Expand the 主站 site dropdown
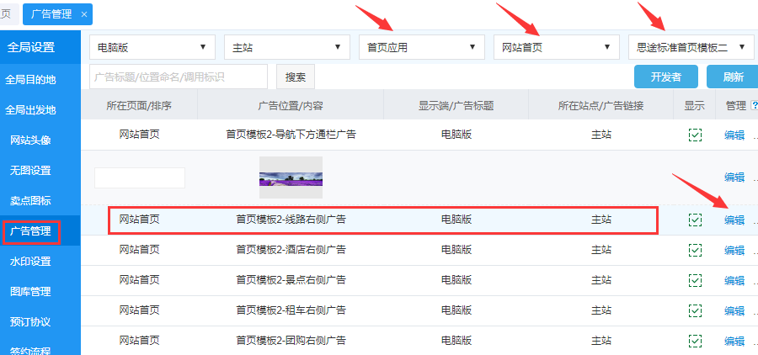Screen dimensions: 758x355 [x=286, y=47]
